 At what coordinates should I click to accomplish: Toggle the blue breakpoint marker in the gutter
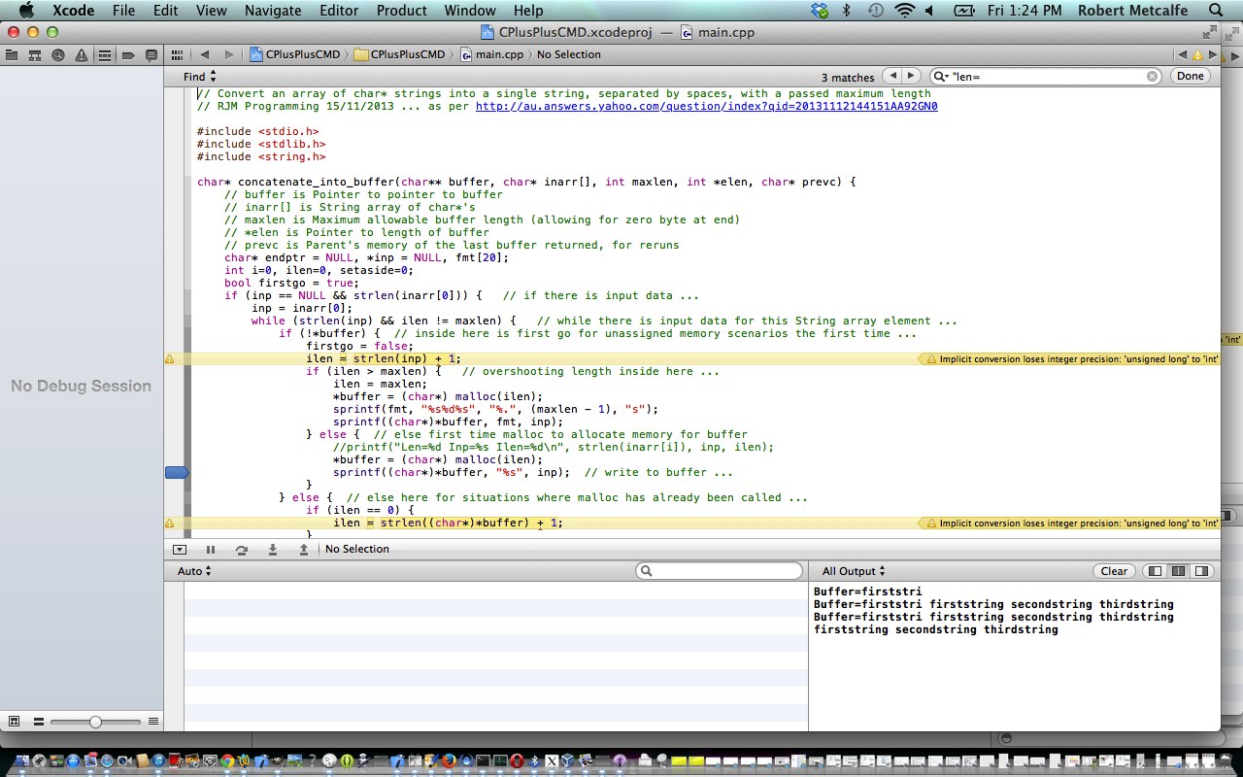(177, 472)
